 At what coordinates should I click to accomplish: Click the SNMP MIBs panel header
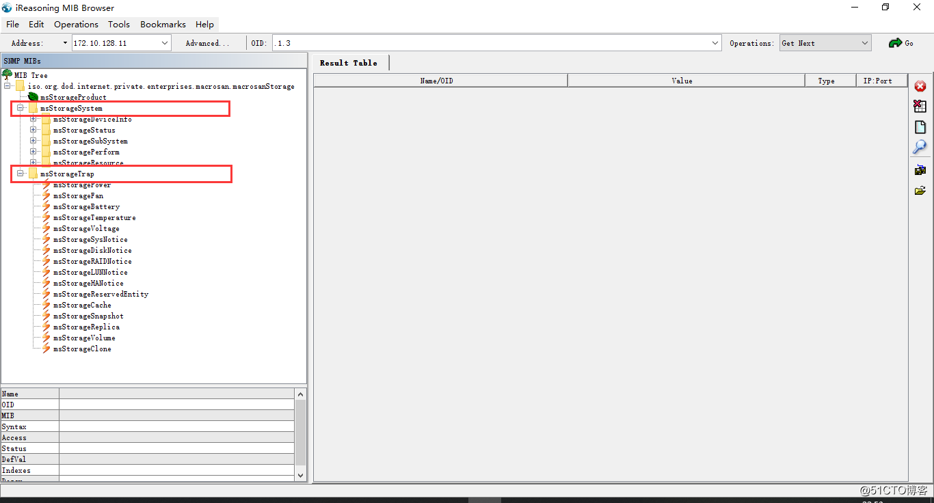155,61
